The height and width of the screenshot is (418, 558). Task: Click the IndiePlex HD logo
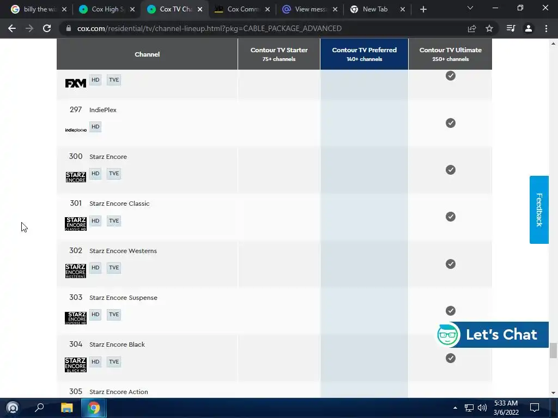pos(75,130)
